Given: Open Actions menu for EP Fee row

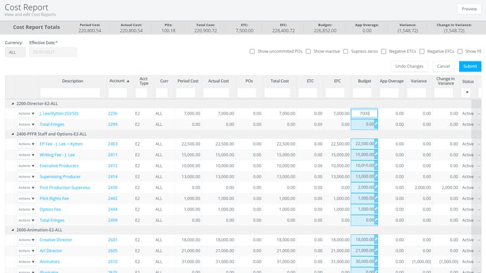Looking at the screenshot, I should [26, 144].
